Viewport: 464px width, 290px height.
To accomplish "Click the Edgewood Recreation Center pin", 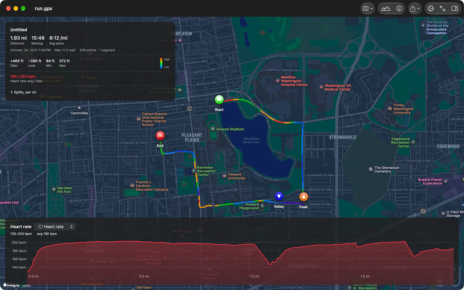I will pos(413,142).
